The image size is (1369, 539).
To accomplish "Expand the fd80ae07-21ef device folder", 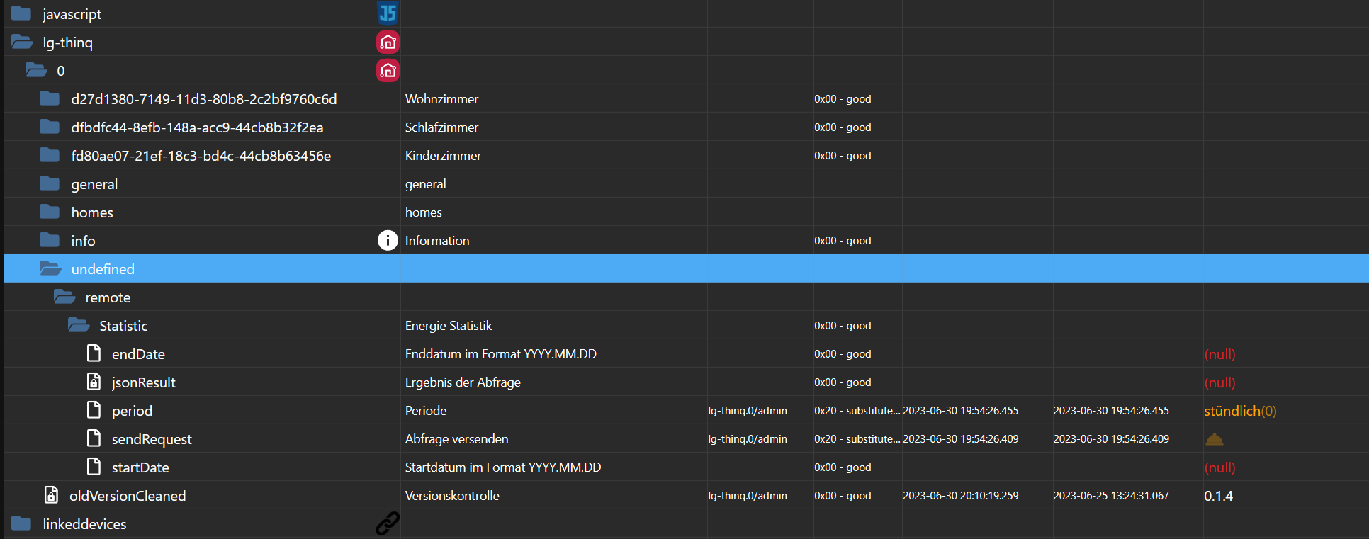I will click(x=50, y=155).
